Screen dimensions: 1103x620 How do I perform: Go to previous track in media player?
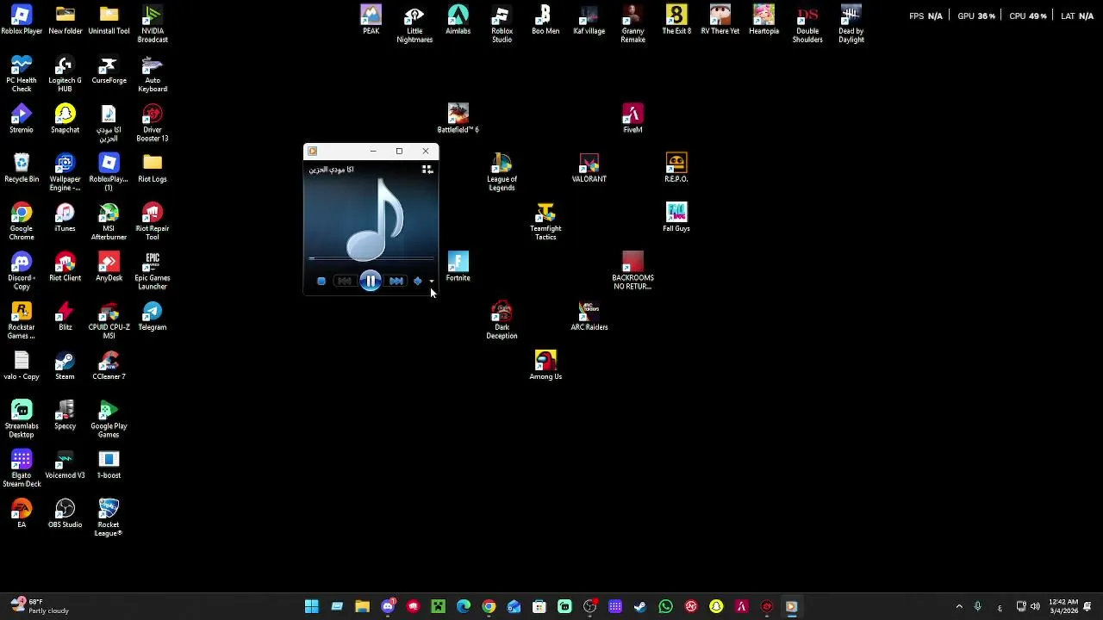[345, 281]
